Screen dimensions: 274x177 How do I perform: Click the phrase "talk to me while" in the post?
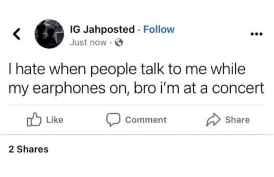click(193, 69)
